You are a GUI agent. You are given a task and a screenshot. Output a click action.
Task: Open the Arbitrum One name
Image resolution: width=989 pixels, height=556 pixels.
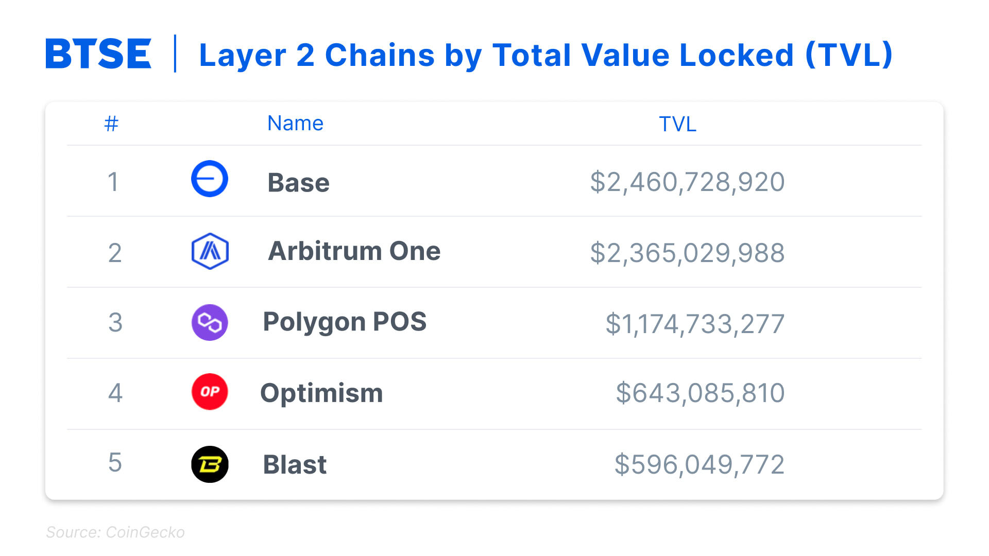(354, 251)
